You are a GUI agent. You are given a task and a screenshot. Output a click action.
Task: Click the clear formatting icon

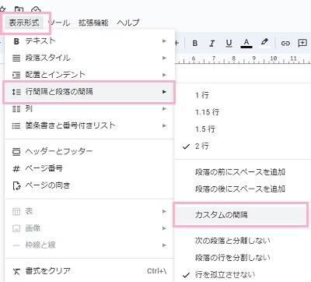click(x=16, y=272)
